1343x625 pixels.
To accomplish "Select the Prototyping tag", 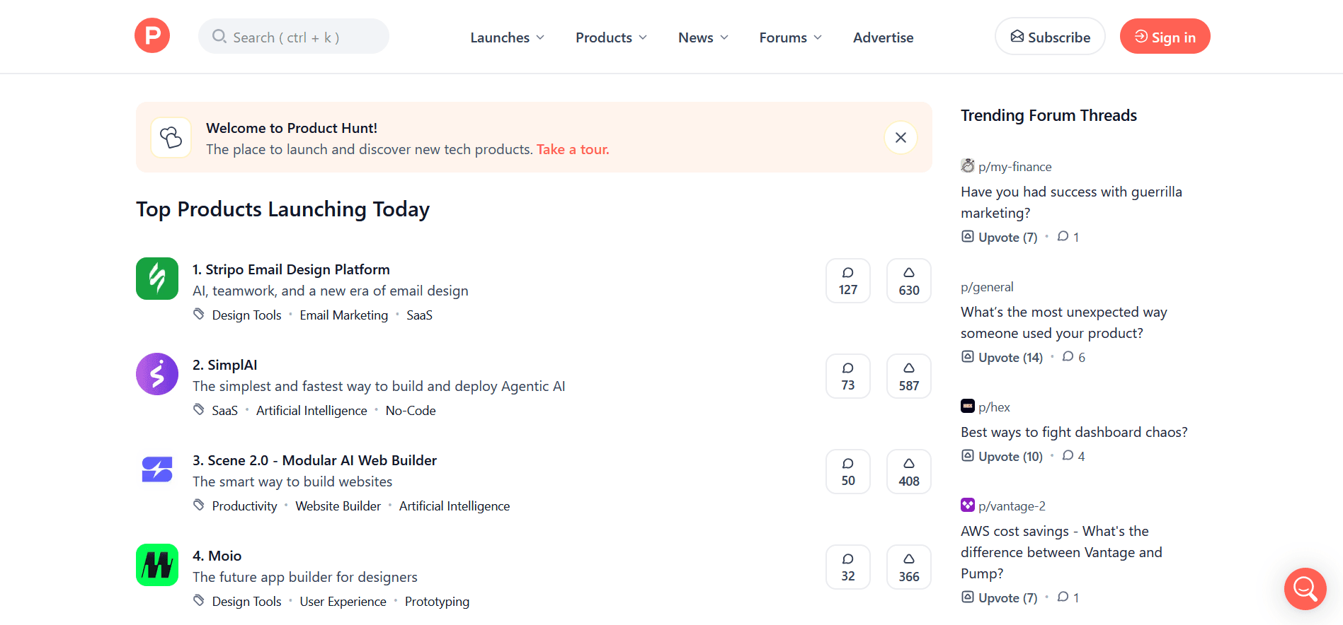I will click(437, 602).
